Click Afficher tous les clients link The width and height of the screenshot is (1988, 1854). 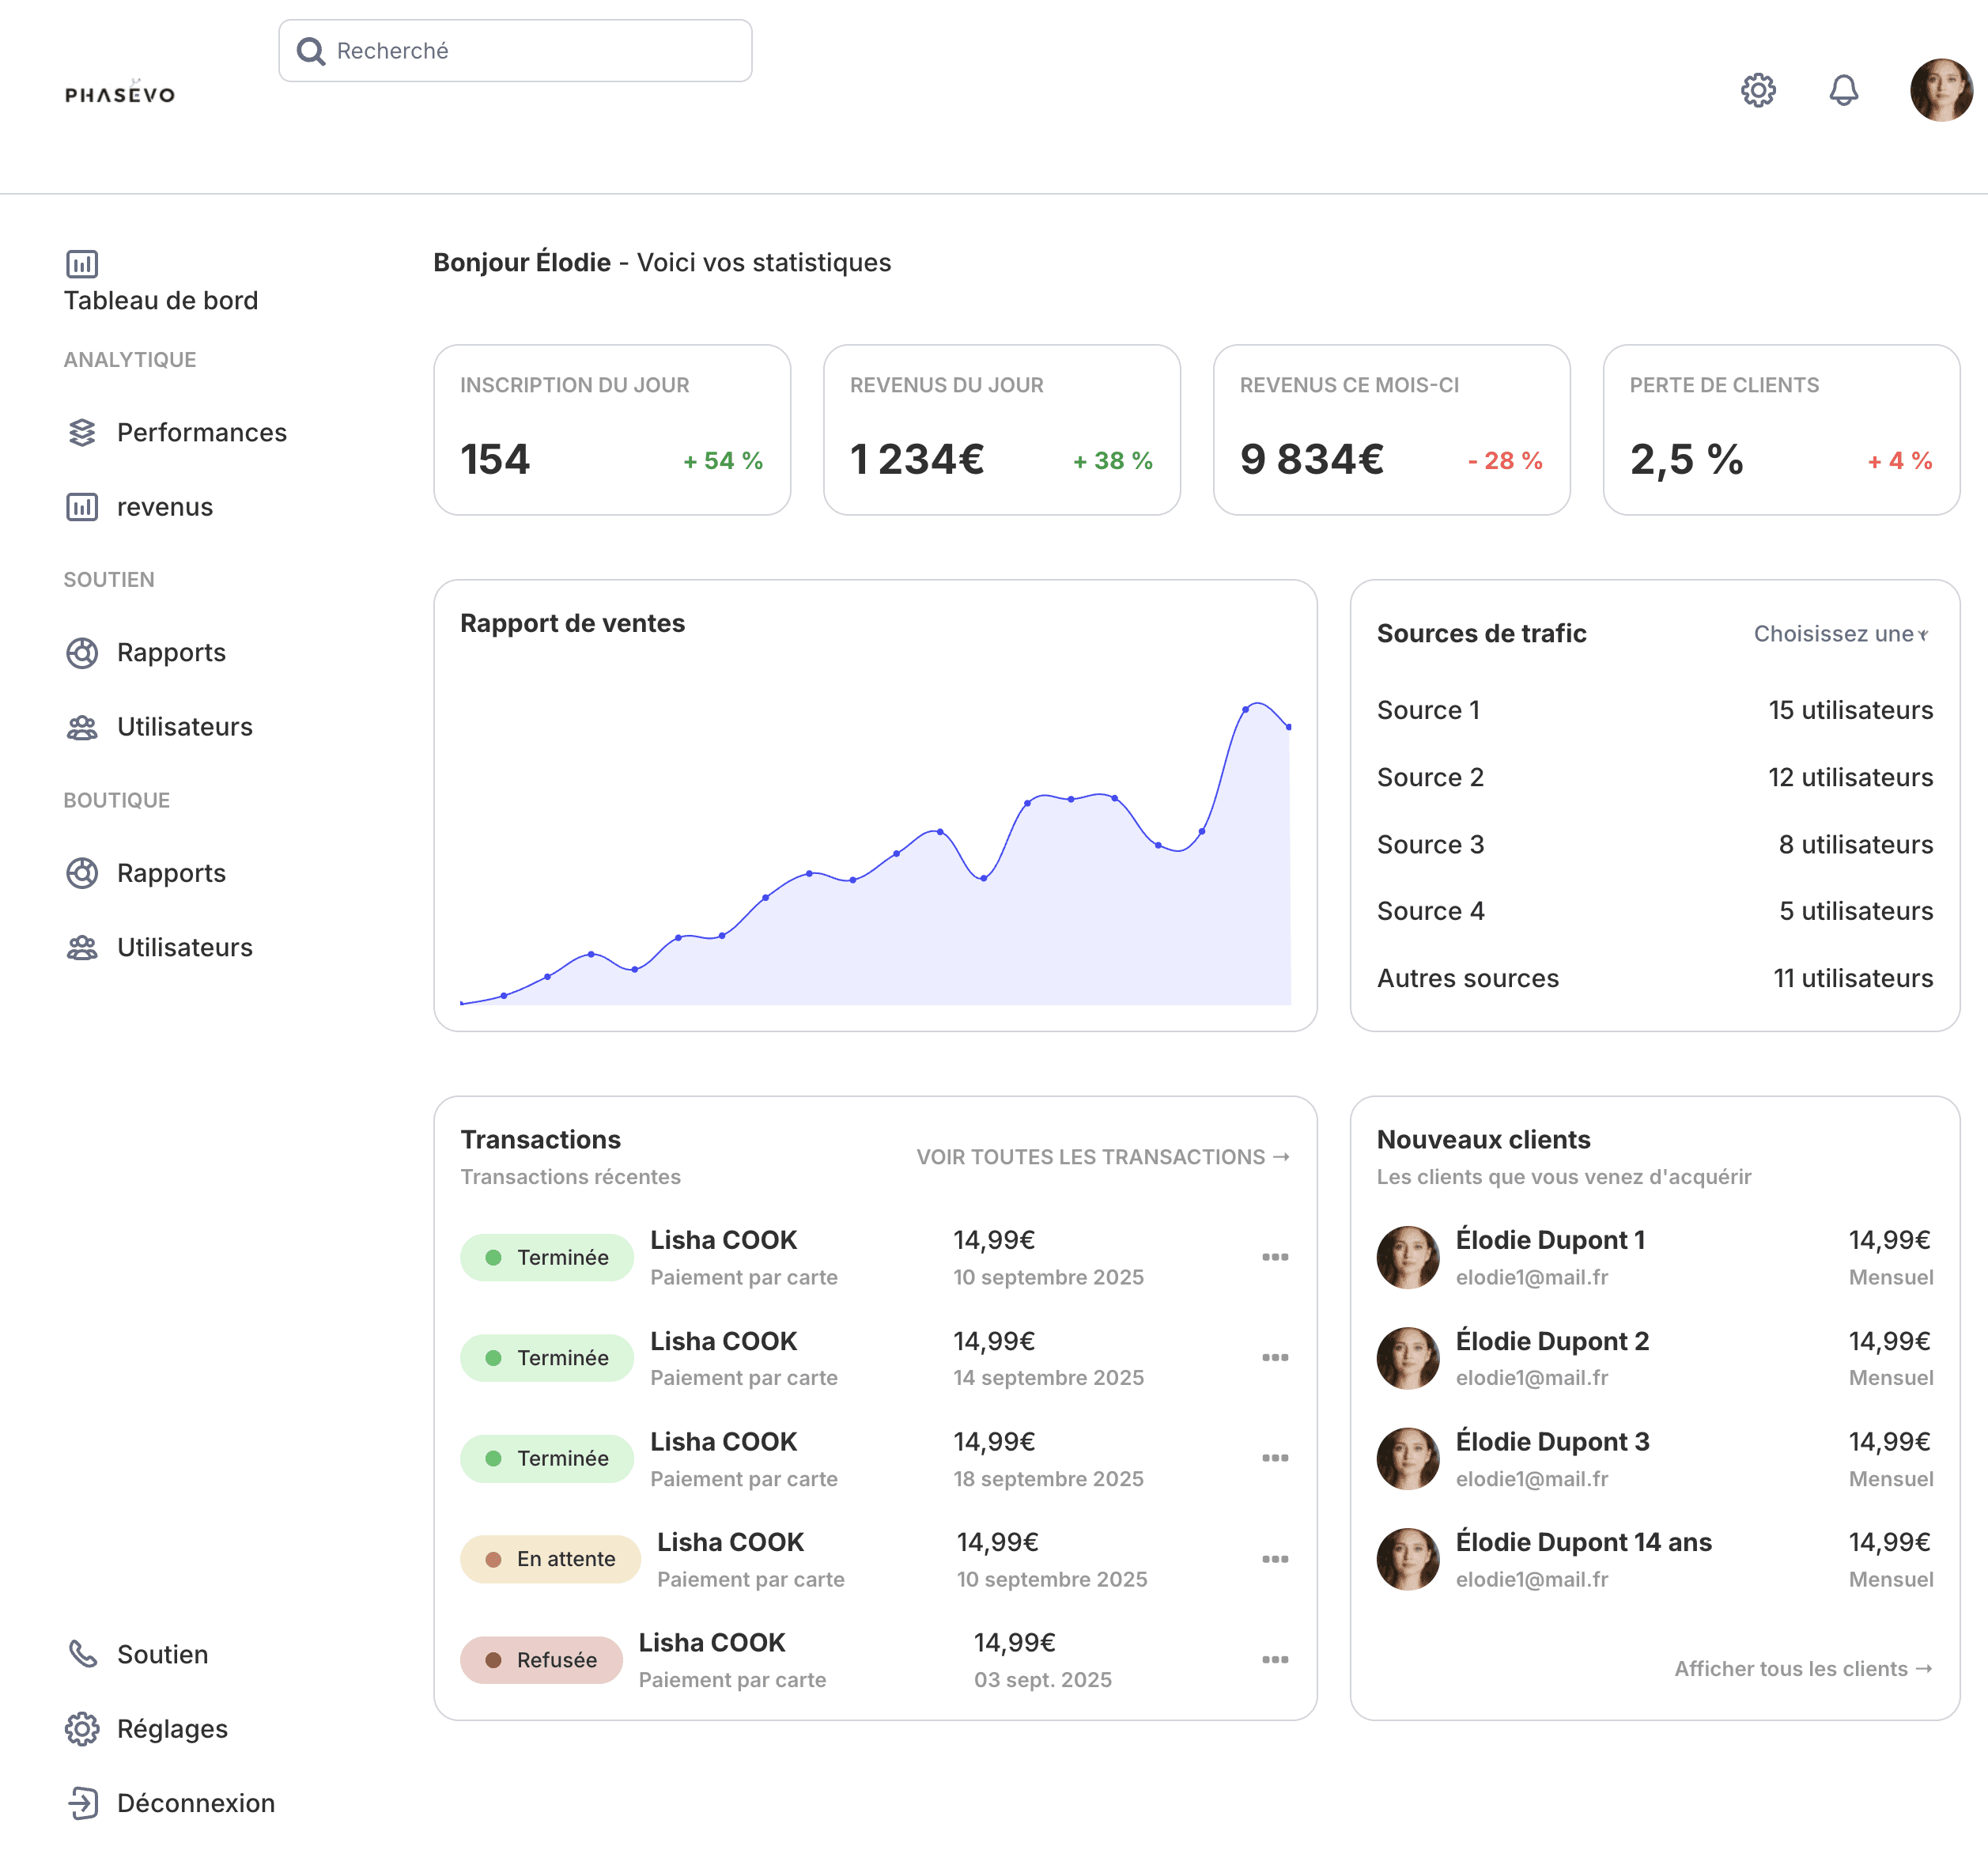tap(1802, 1669)
